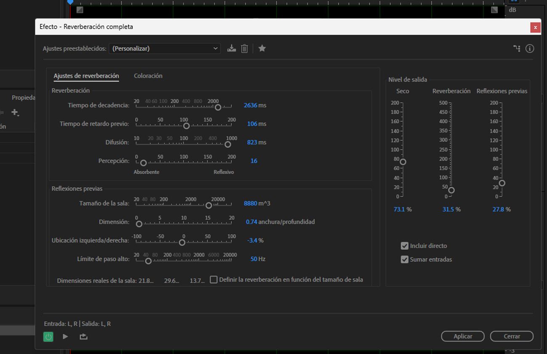Disable the "Incluir directo" option

coord(405,246)
